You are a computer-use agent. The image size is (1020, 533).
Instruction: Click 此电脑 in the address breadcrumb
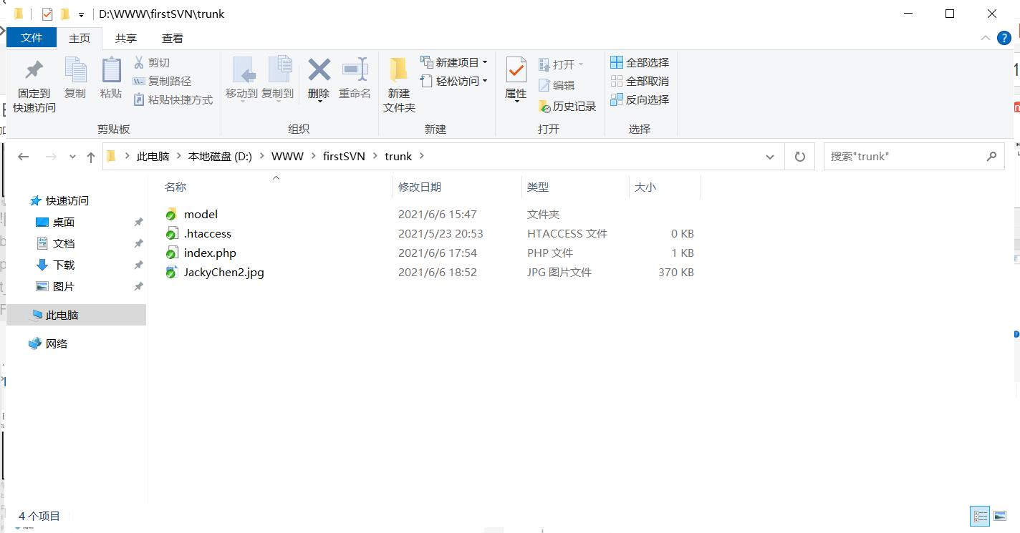tap(153, 156)
